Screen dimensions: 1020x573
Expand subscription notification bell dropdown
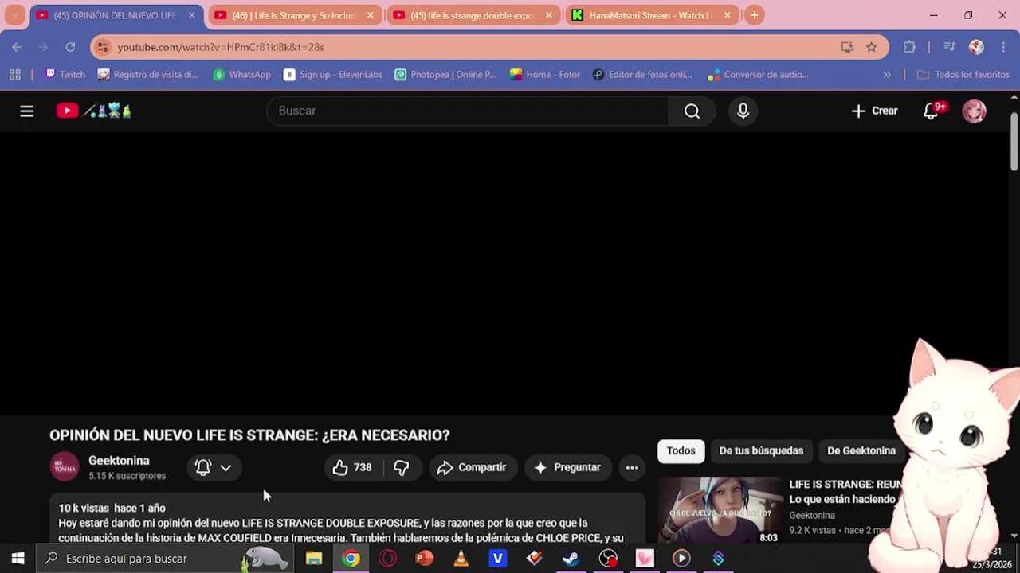point(214,467)
